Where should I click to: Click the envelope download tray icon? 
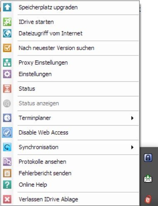(148, 179)
